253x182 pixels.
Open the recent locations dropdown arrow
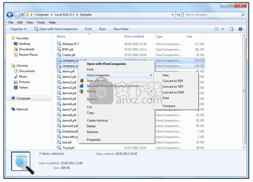22,15
